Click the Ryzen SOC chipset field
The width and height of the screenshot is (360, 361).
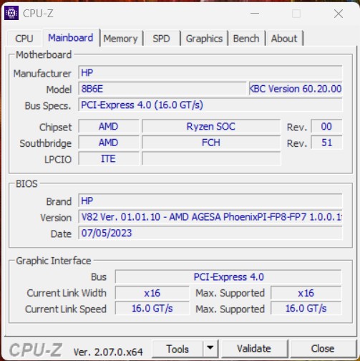pos(211,127)
